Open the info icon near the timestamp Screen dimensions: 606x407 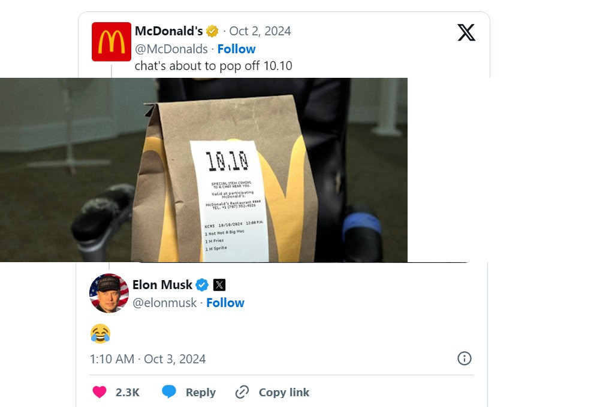click(465, 359)
